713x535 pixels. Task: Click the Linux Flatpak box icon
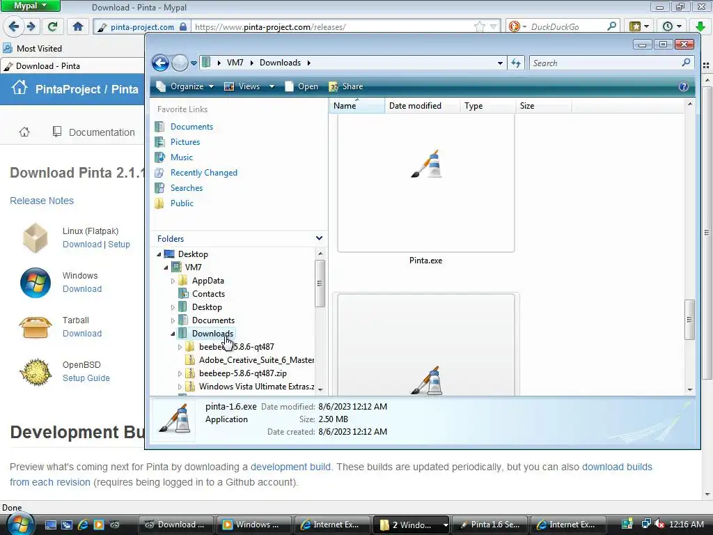click(x=36, y=238)
